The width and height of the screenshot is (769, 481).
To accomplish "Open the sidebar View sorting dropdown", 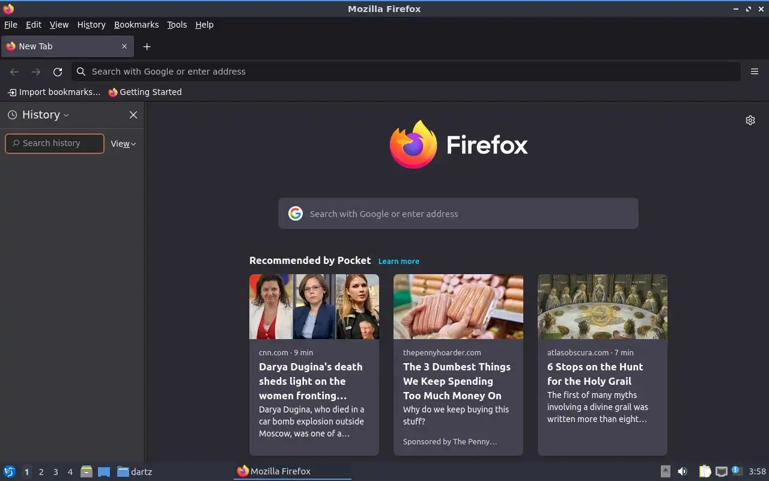I will click(x=123, y=144).
